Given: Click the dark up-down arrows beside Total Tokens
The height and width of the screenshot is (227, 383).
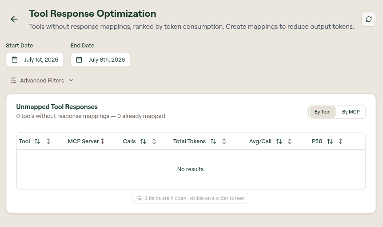Looking at the screenshot, I should pos(213,141).
